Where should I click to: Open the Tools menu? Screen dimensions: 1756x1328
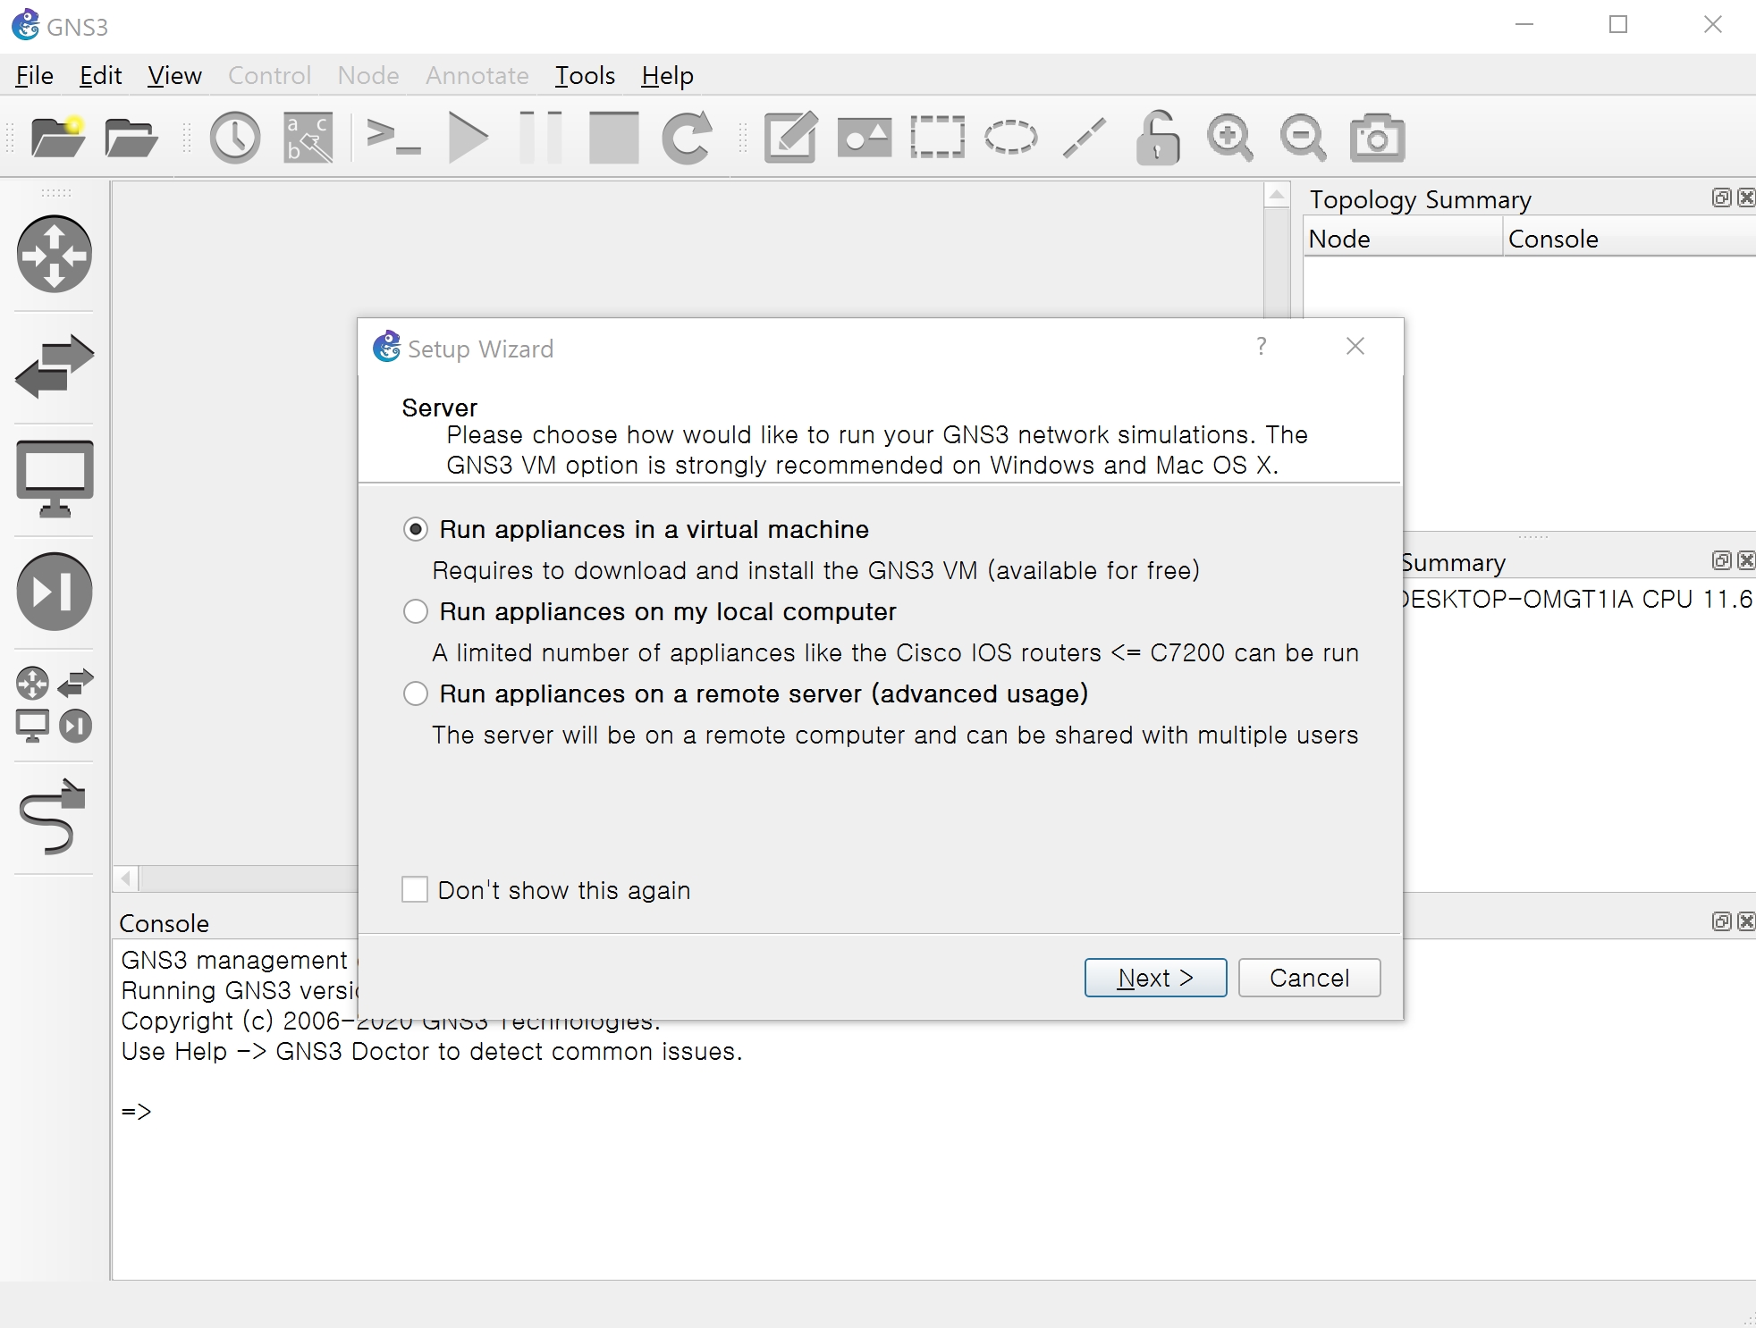click(585, 76)
